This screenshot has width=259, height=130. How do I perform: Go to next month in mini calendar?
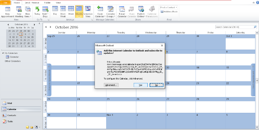click(x=34, y=25)
